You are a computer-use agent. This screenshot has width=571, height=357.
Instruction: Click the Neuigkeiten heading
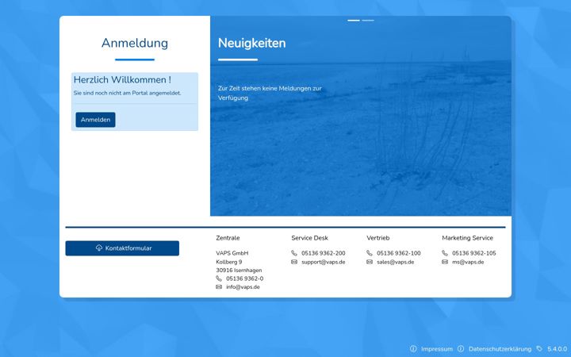[252, 43]
